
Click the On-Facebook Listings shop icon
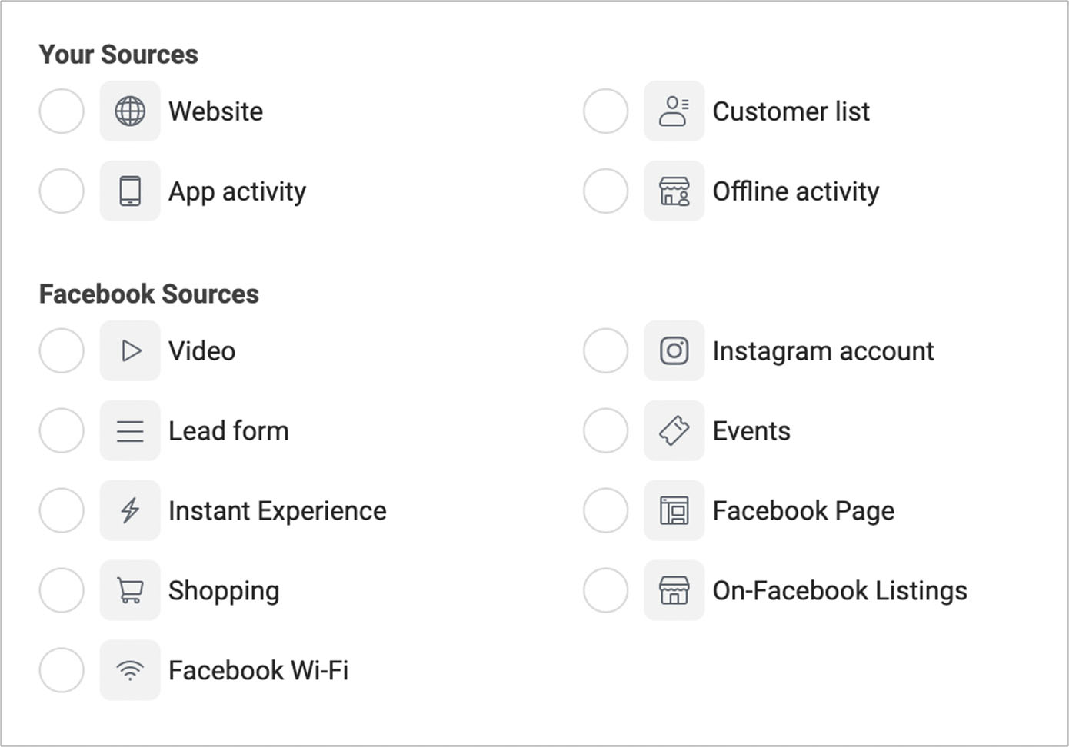click(x=674, y=590)
